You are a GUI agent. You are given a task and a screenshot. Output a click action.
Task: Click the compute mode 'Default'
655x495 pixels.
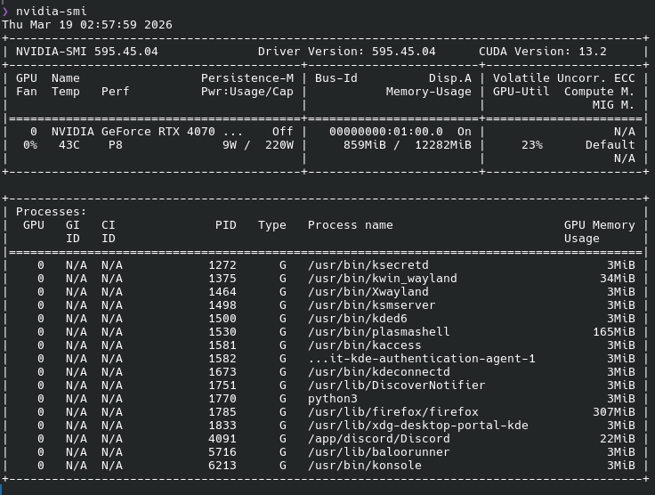tap(610, 145)
